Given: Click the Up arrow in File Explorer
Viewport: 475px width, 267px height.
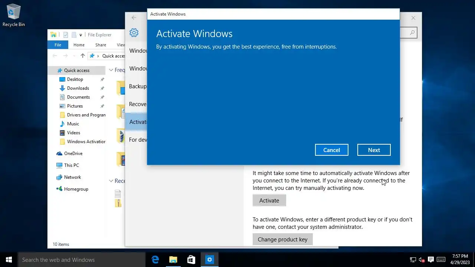Looking at the screenshot, I should [x=83, y=56].
